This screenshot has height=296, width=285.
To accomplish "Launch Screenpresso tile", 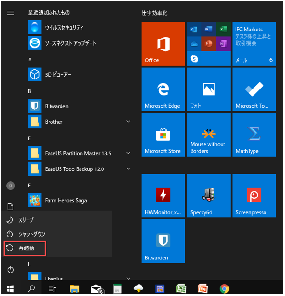I will (254, 196).
